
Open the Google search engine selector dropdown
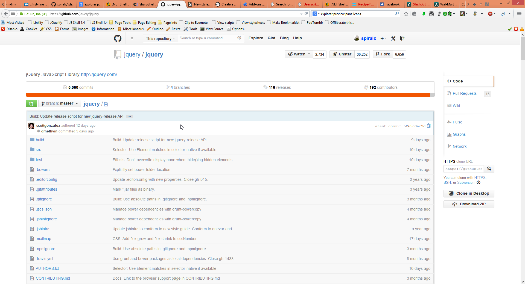coord(316,14)
